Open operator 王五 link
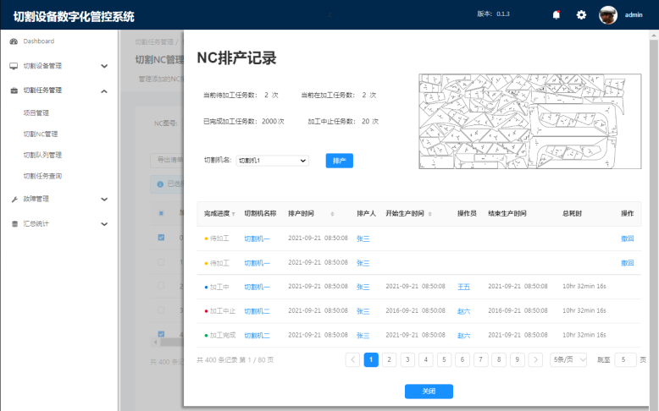 tap(463, 287)
